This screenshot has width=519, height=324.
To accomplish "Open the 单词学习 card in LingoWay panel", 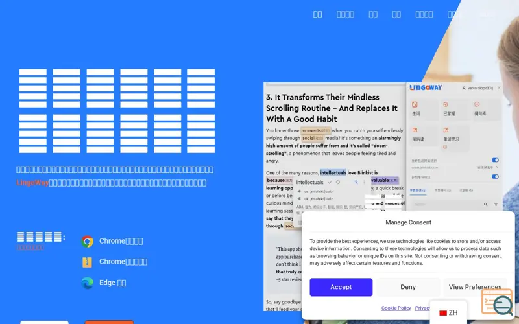I will (455, 137).
